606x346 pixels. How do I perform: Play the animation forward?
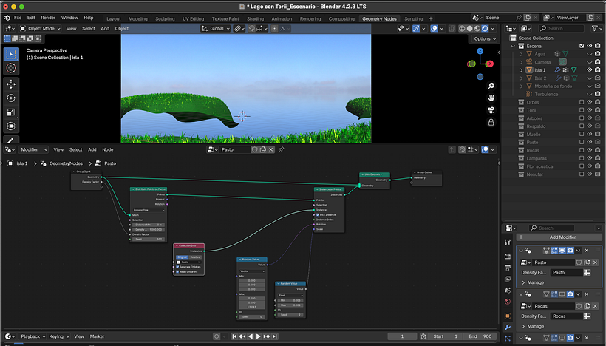pyautogui.click(x=259, y=336)
